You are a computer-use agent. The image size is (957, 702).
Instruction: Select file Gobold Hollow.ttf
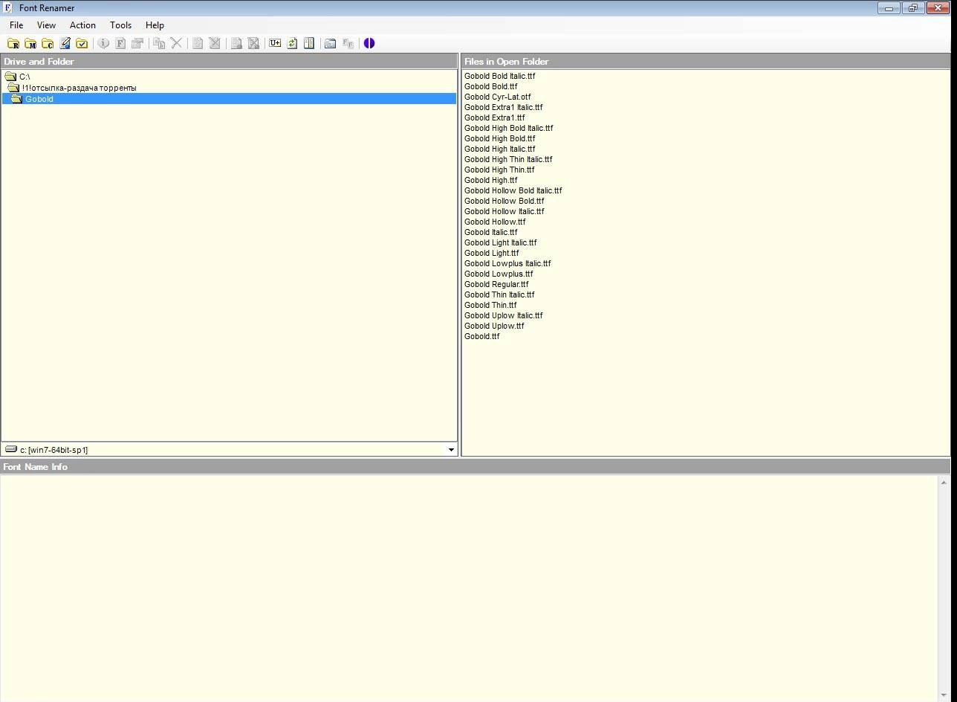pos(495,222)
